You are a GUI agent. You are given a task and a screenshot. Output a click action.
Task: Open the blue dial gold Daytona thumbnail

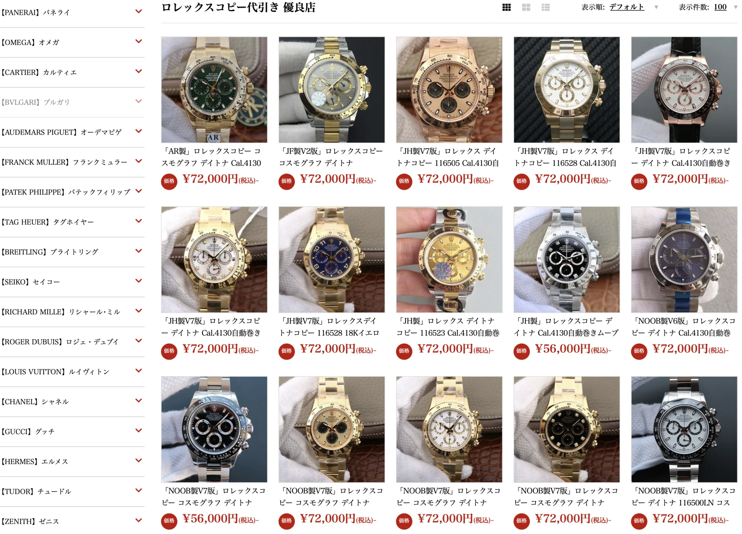pos(332,259)
